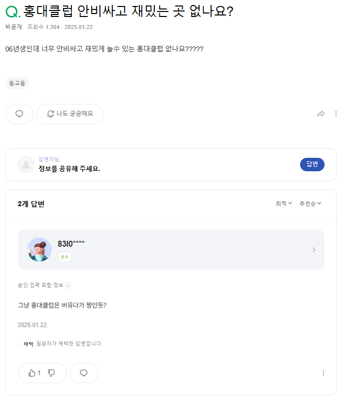Click the 2개 답변 heading

31,204
